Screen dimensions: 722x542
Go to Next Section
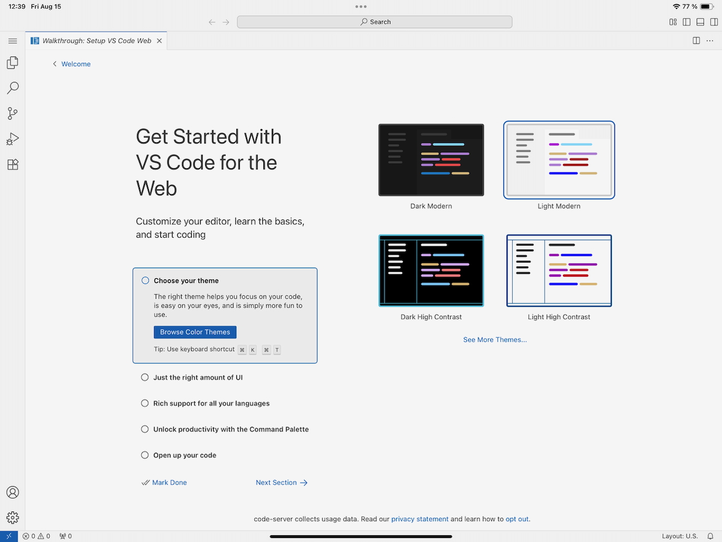[x=281, y=483]
